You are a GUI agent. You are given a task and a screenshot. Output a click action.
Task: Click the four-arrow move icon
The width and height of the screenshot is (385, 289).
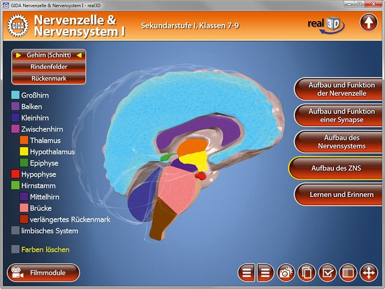(x=369, y=273)
